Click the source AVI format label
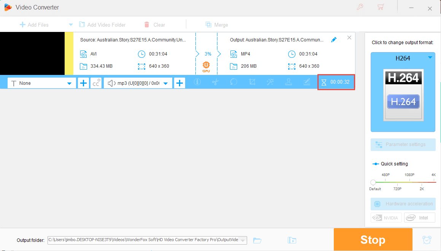The width and height of the screenshot is (441, 251). click(94, 54)
